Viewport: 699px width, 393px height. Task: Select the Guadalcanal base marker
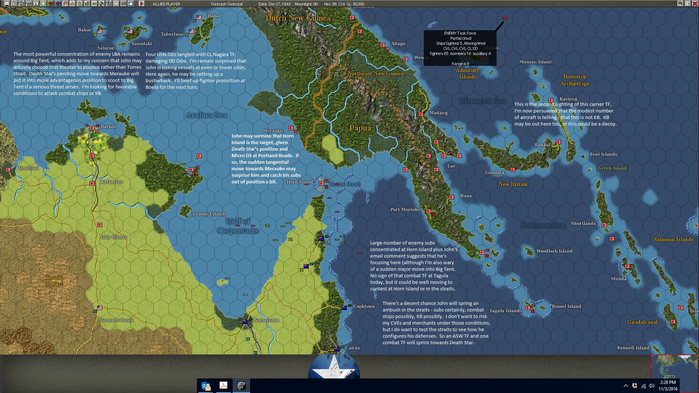673,322
